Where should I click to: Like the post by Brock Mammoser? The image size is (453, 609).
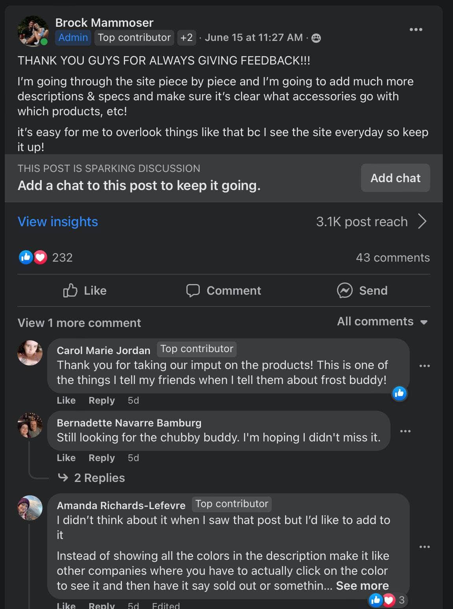pos(85,291)
